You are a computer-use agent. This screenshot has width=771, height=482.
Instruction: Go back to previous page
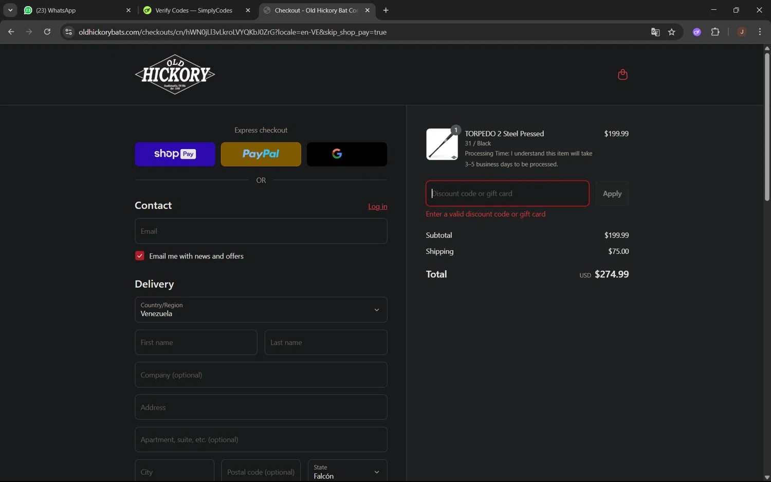click(11, 32)
